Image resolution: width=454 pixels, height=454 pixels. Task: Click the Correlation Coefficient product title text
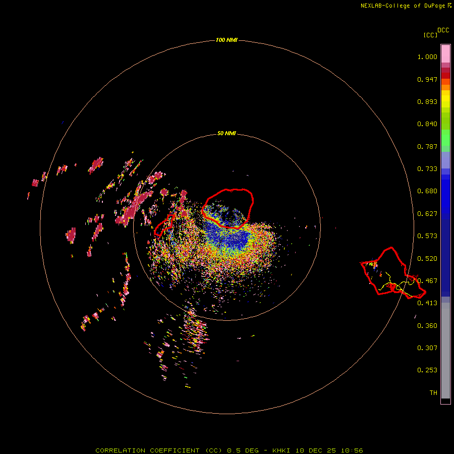[229, 450]
